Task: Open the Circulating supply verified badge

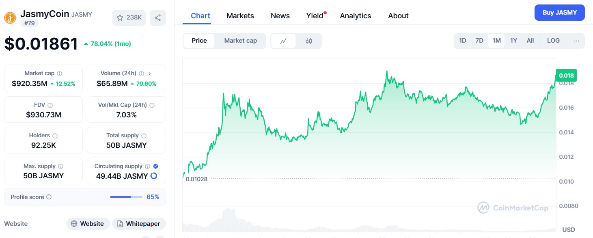Action: [x=155, y=166]
